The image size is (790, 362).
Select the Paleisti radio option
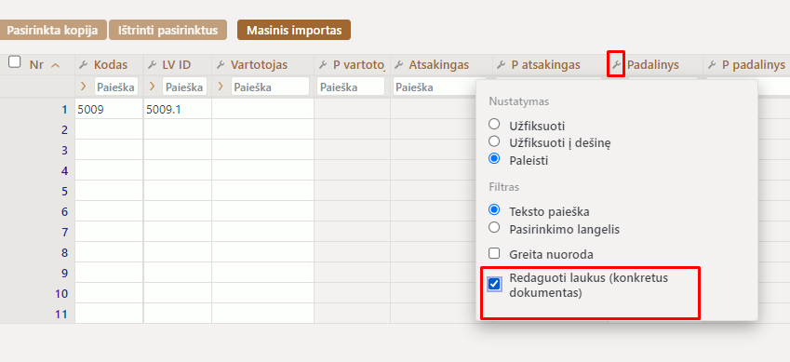[x=494, y=159]
